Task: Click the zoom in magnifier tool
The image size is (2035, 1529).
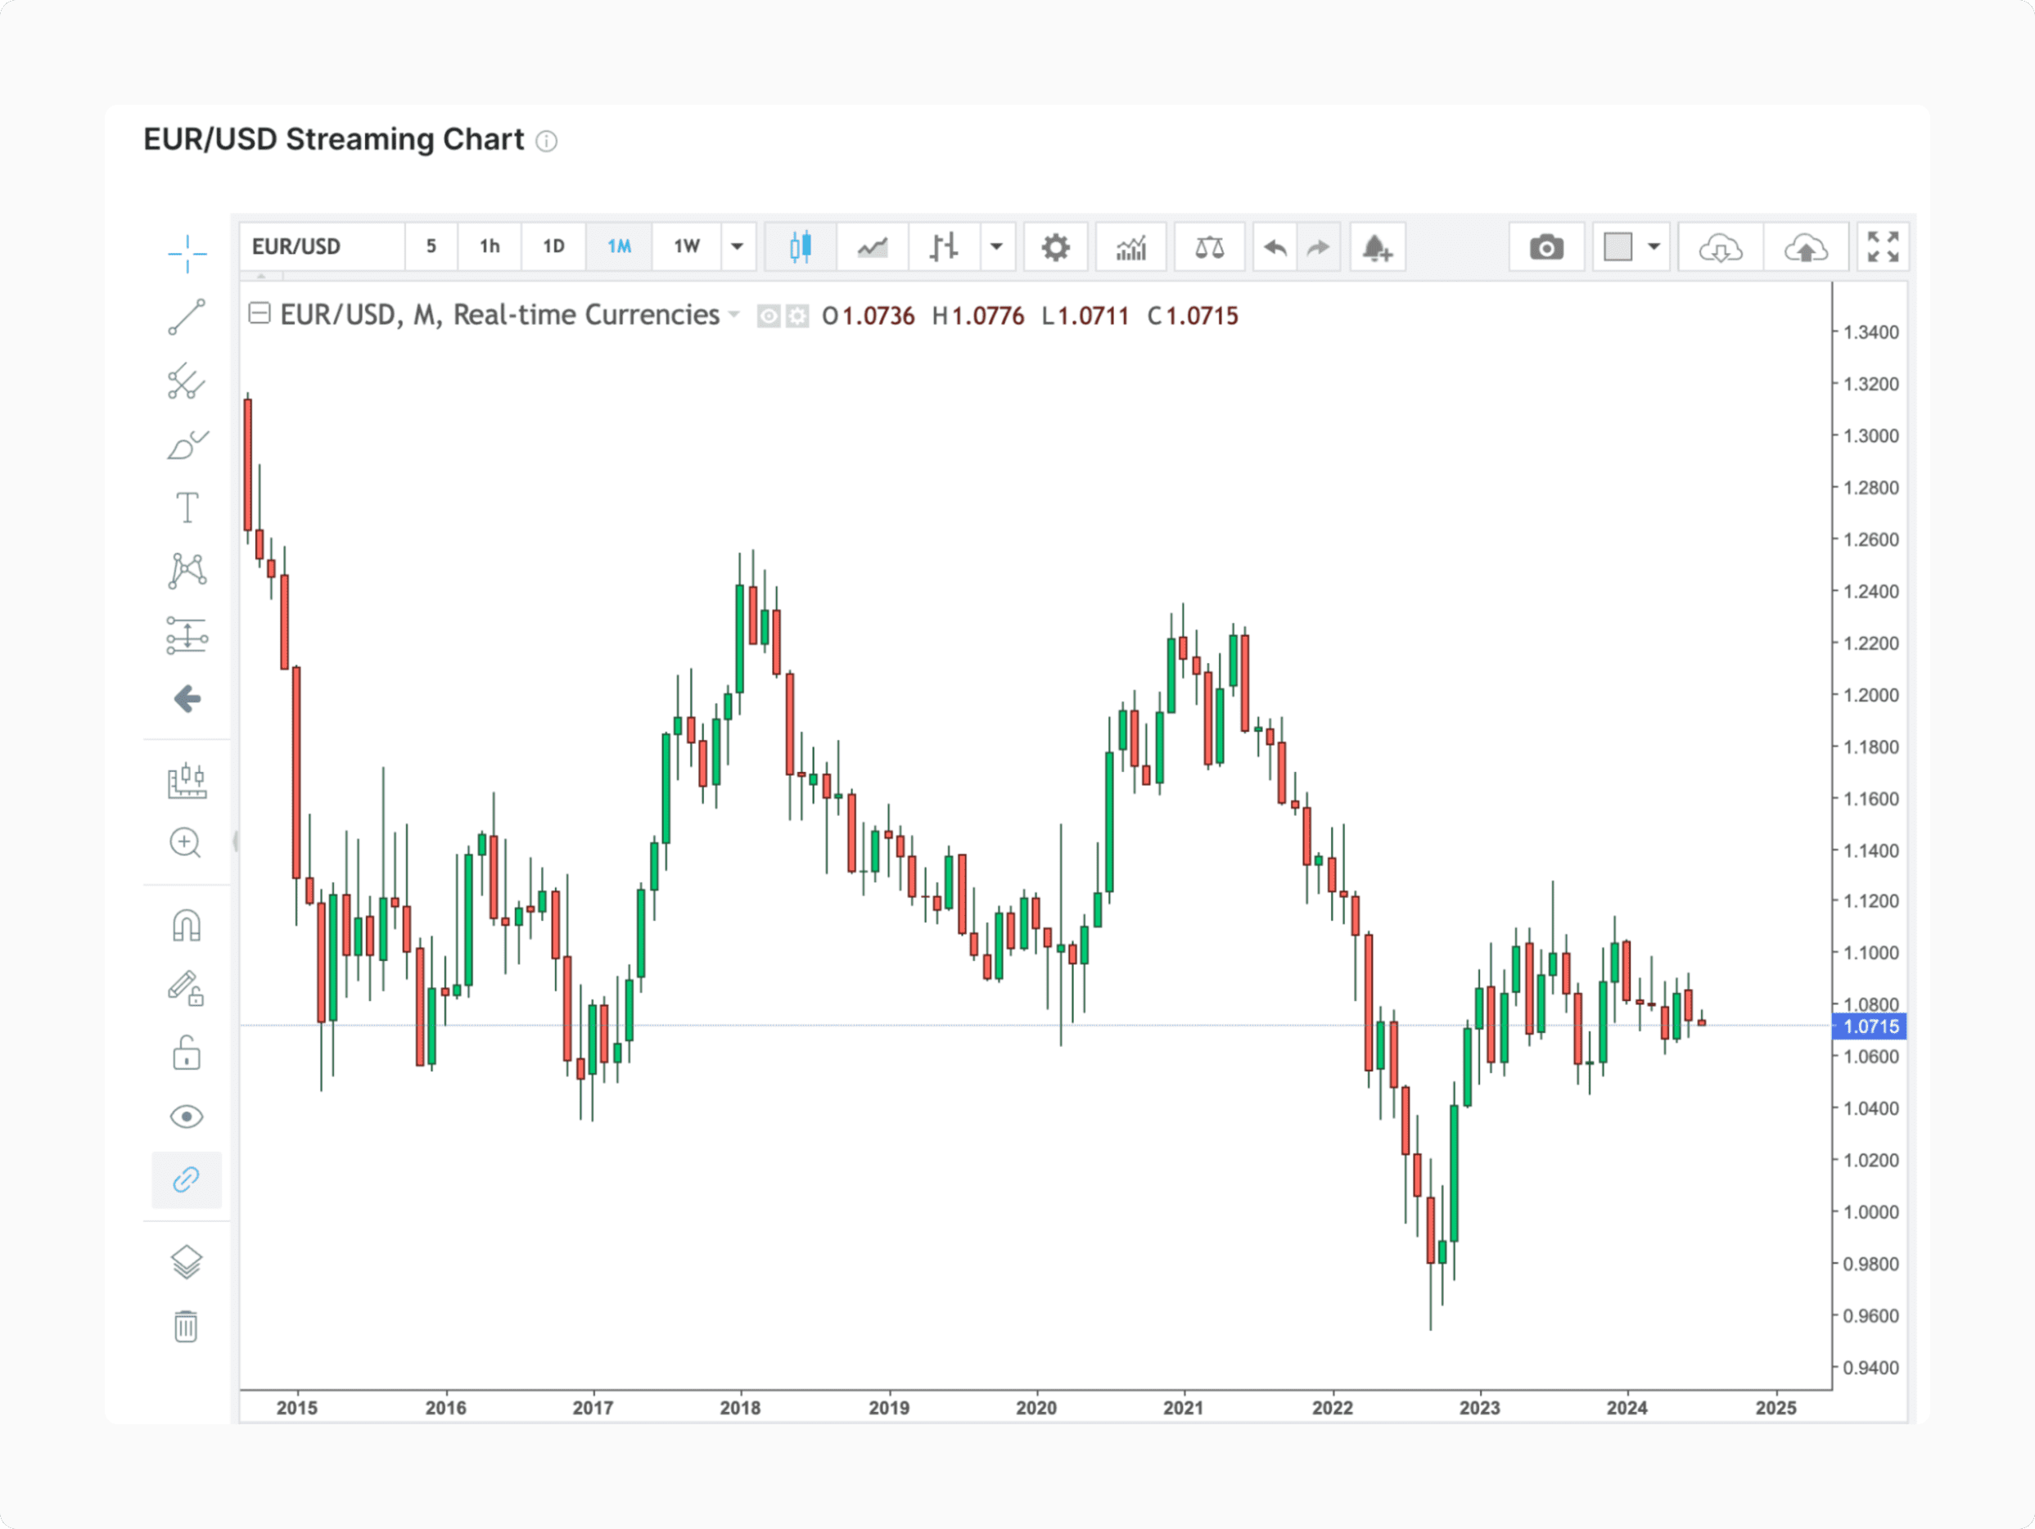Action: point(187,843)
